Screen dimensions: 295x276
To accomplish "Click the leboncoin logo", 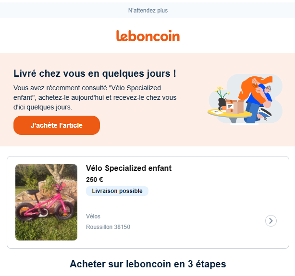I will (x=148, y=36).
